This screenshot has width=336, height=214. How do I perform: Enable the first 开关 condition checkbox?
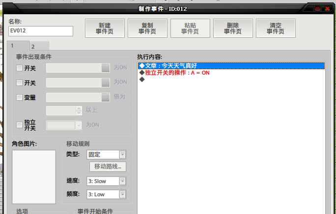(19, 68)
